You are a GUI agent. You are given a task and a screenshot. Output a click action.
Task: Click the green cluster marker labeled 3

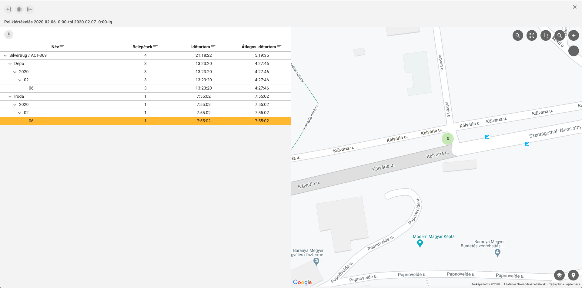447,139
